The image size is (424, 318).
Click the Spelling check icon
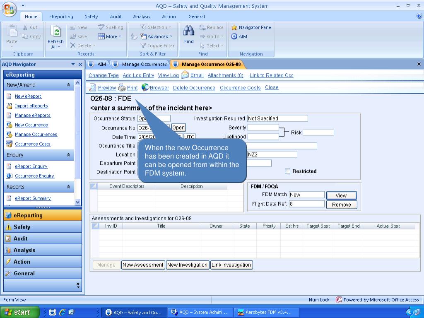[101, 27]
